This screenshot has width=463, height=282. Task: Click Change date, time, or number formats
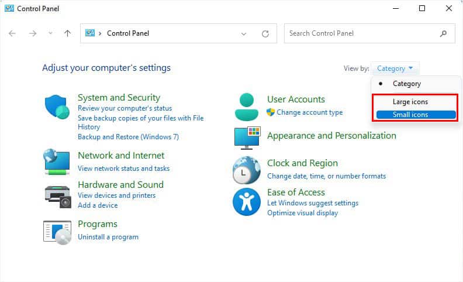[326, 176]
